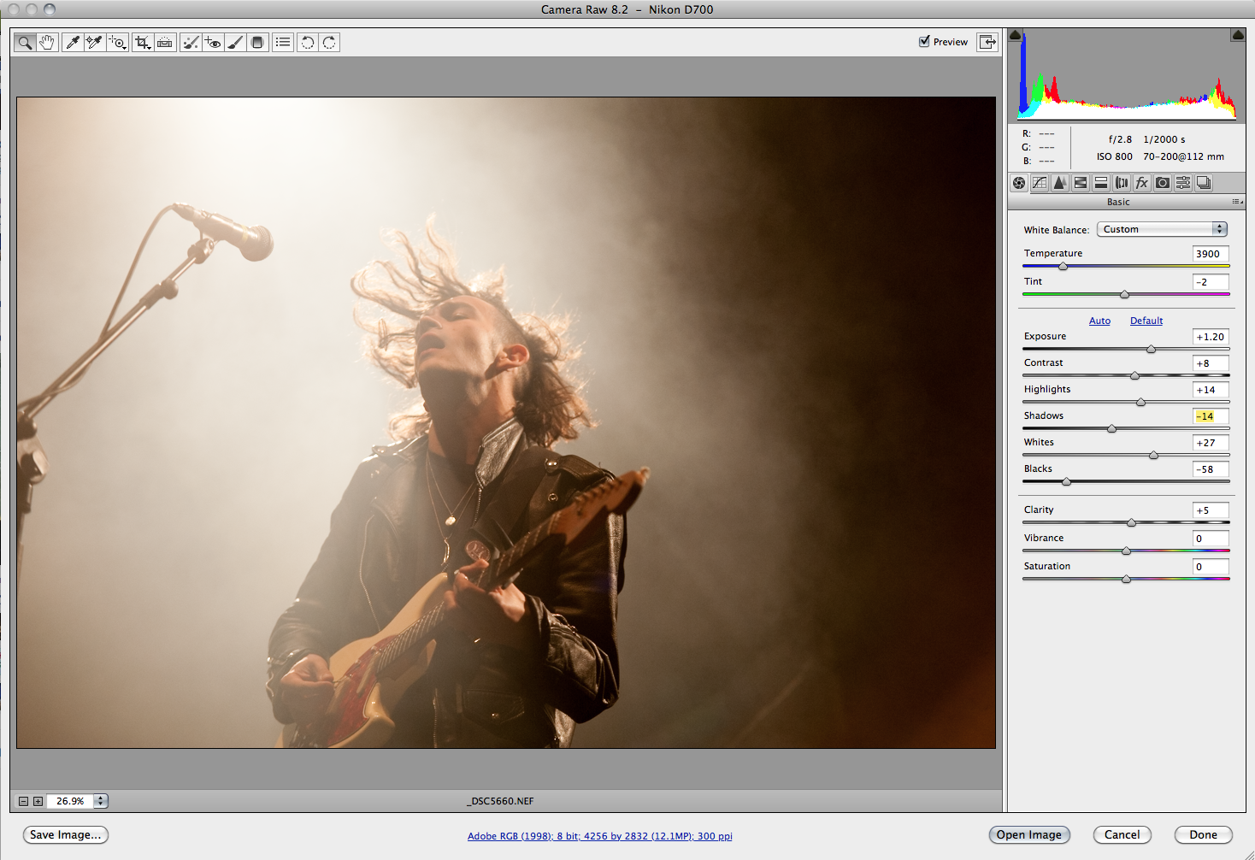Toggle the Preview checkbox
Image resolution: width=1255 pixels, height=860 pixels.
924,41
